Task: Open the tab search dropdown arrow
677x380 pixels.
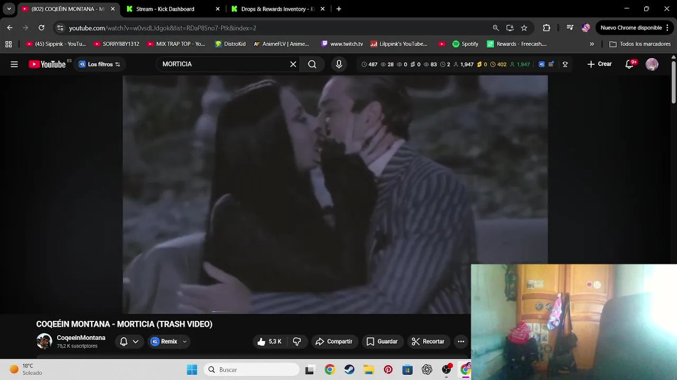Action: pyautogui.click(x=9, y=9)
